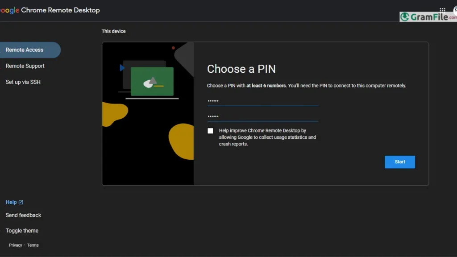Open the Google apps grid icon
This screenshot has width=457, height=257.
[x=442, y=10]
